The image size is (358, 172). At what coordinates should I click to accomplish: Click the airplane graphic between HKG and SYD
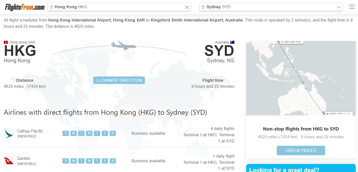coord(124,45)
